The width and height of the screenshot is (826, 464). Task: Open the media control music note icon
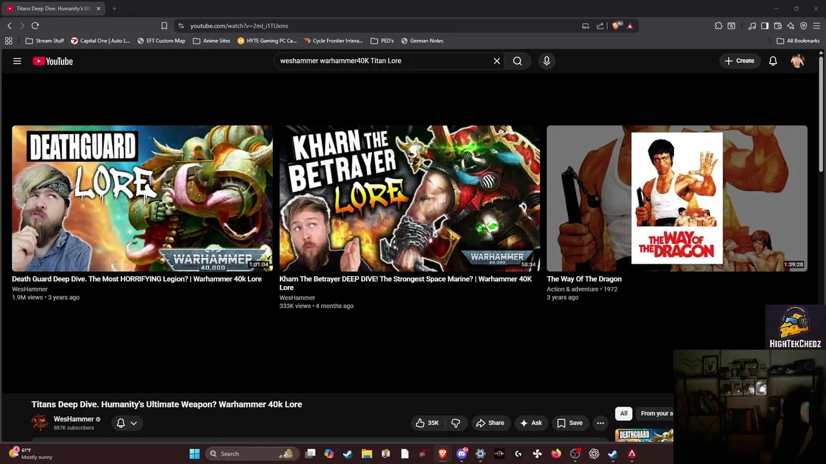[x=752, y=26]
